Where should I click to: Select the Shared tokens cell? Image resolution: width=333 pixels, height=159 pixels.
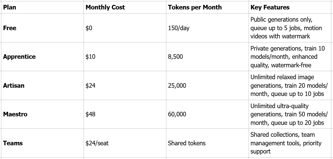(x=207, y=143)
